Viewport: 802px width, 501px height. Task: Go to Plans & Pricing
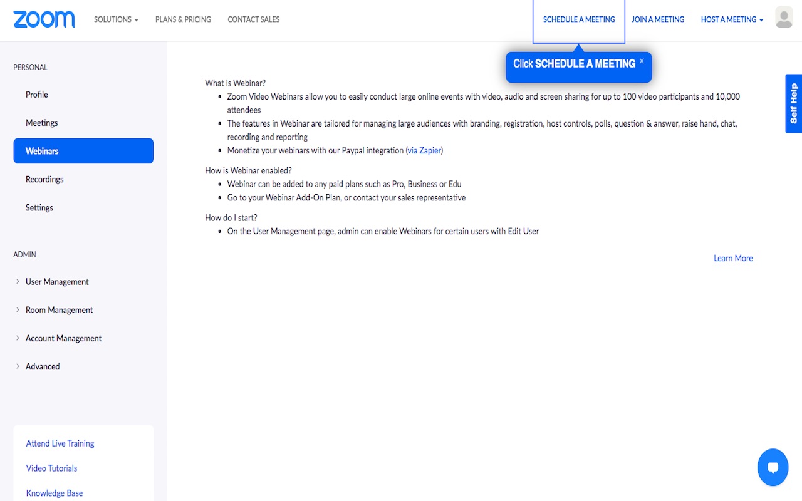[183, 19]
